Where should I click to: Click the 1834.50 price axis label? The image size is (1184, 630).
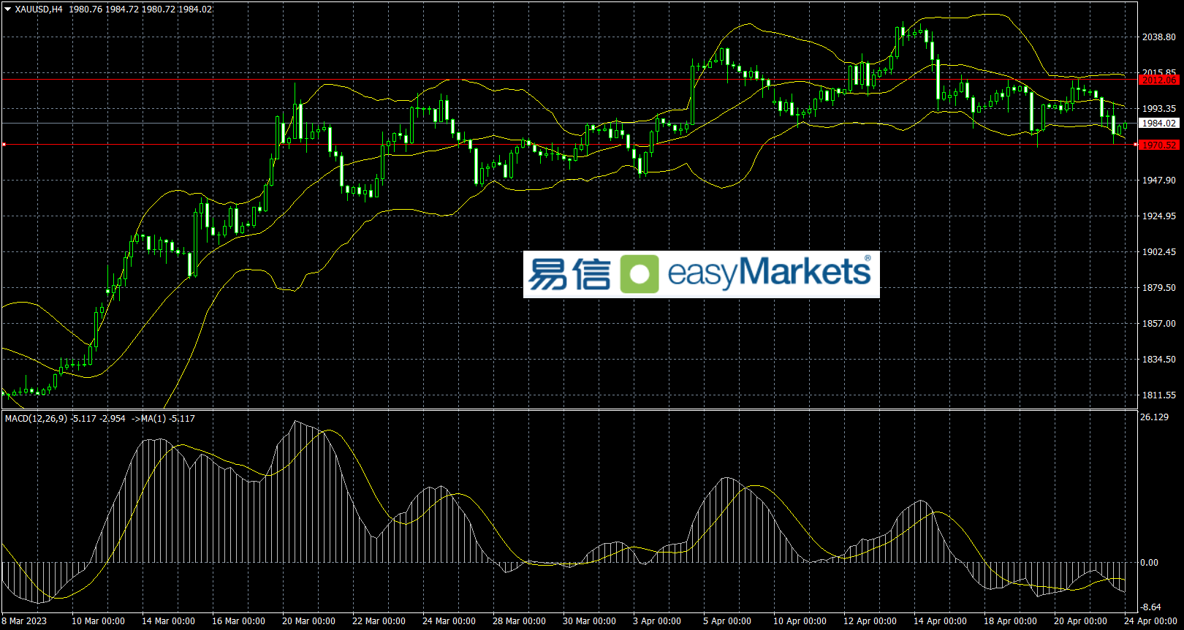click(x=1159, y=360)
